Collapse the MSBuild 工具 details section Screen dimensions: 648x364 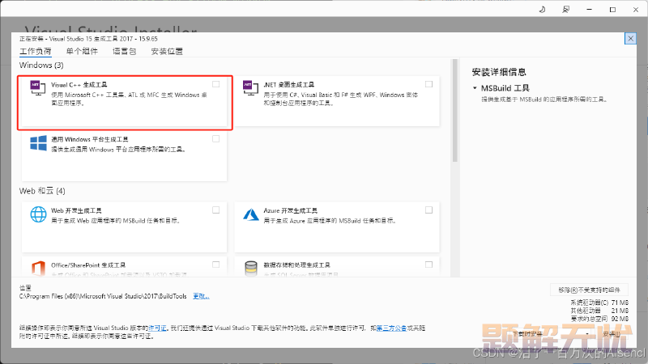pos(475,88)
